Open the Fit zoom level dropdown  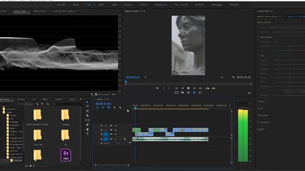(149, 77)
